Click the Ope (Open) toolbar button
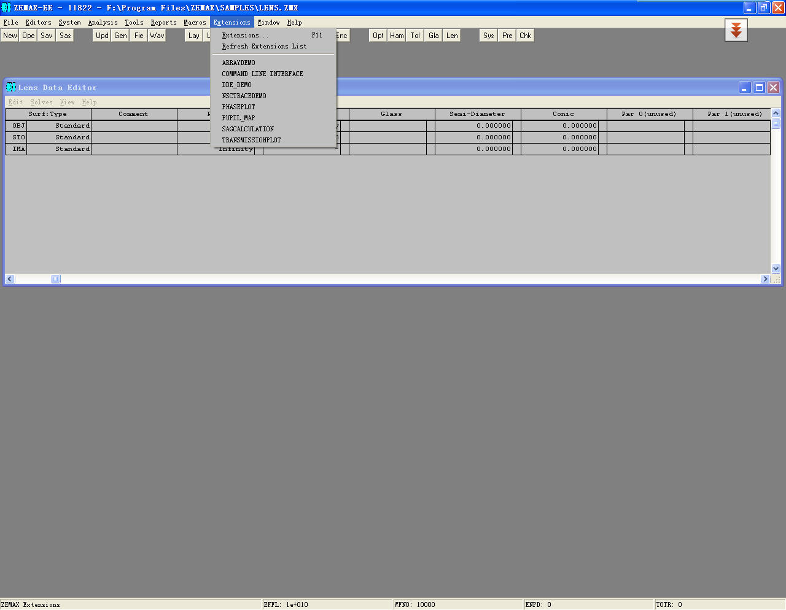Screen dimensions: 786x610 (x=28, y=36)
